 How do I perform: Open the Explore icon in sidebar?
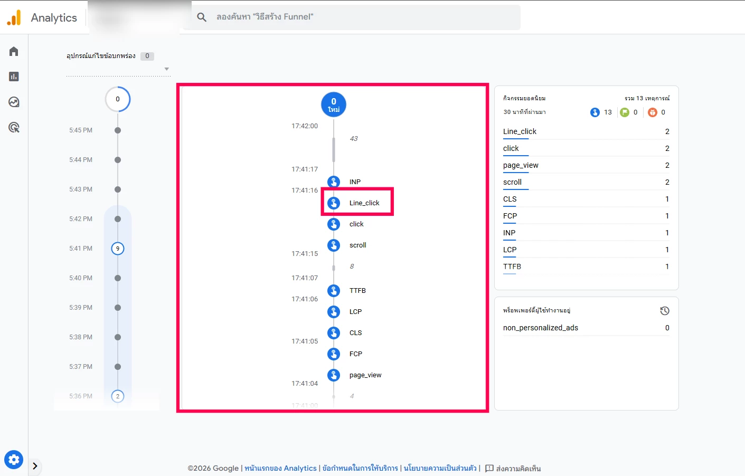(14, 102)
